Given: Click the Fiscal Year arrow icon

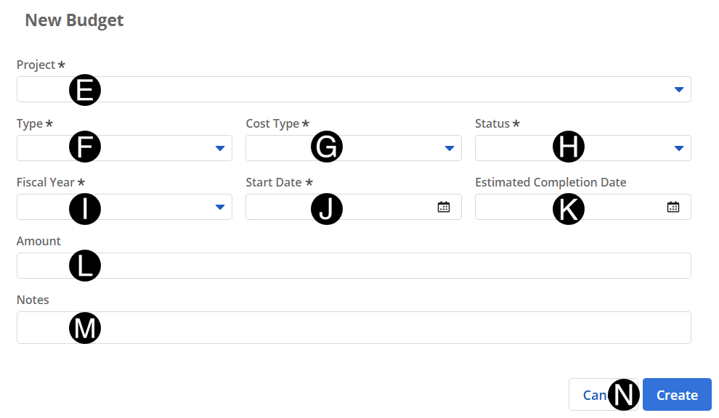Looking at the screenshot, I should pos(219,207).
